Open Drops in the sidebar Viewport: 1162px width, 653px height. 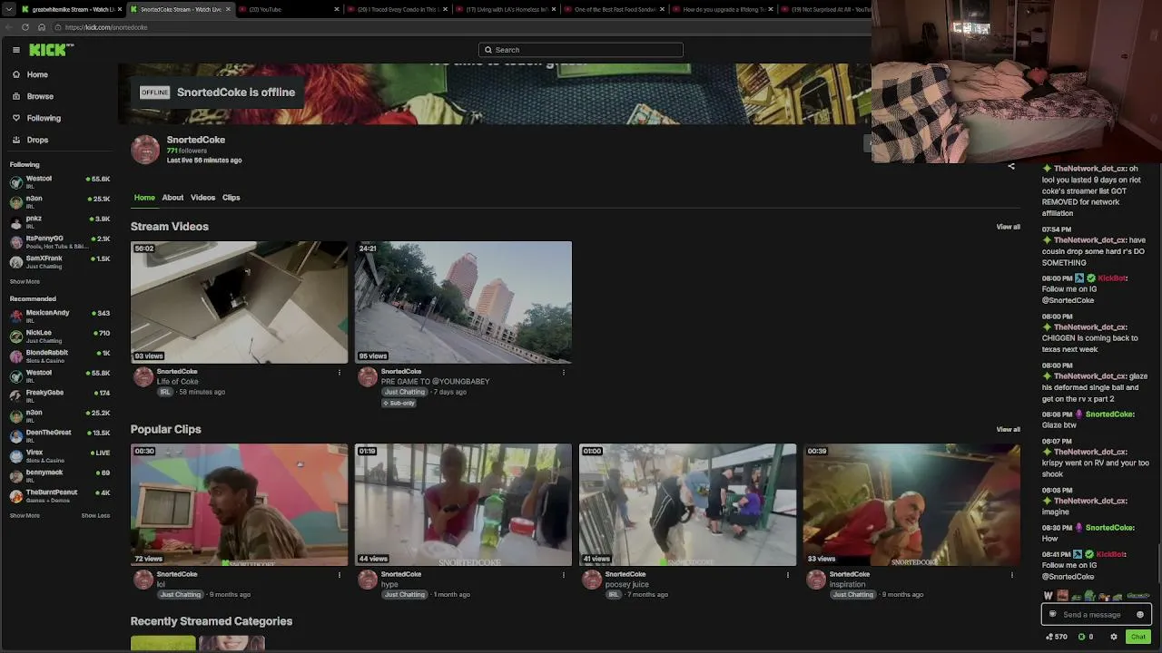tap(37, 140)
